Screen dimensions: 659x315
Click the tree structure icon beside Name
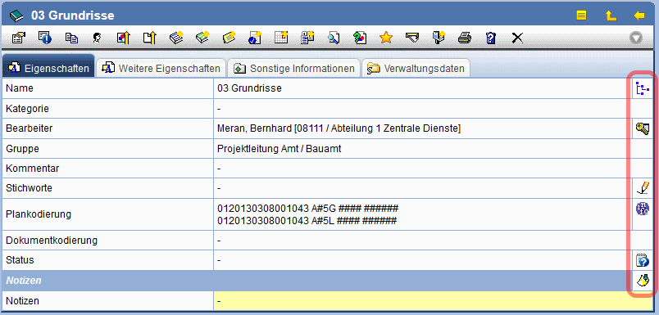click(x=642, y=89)
